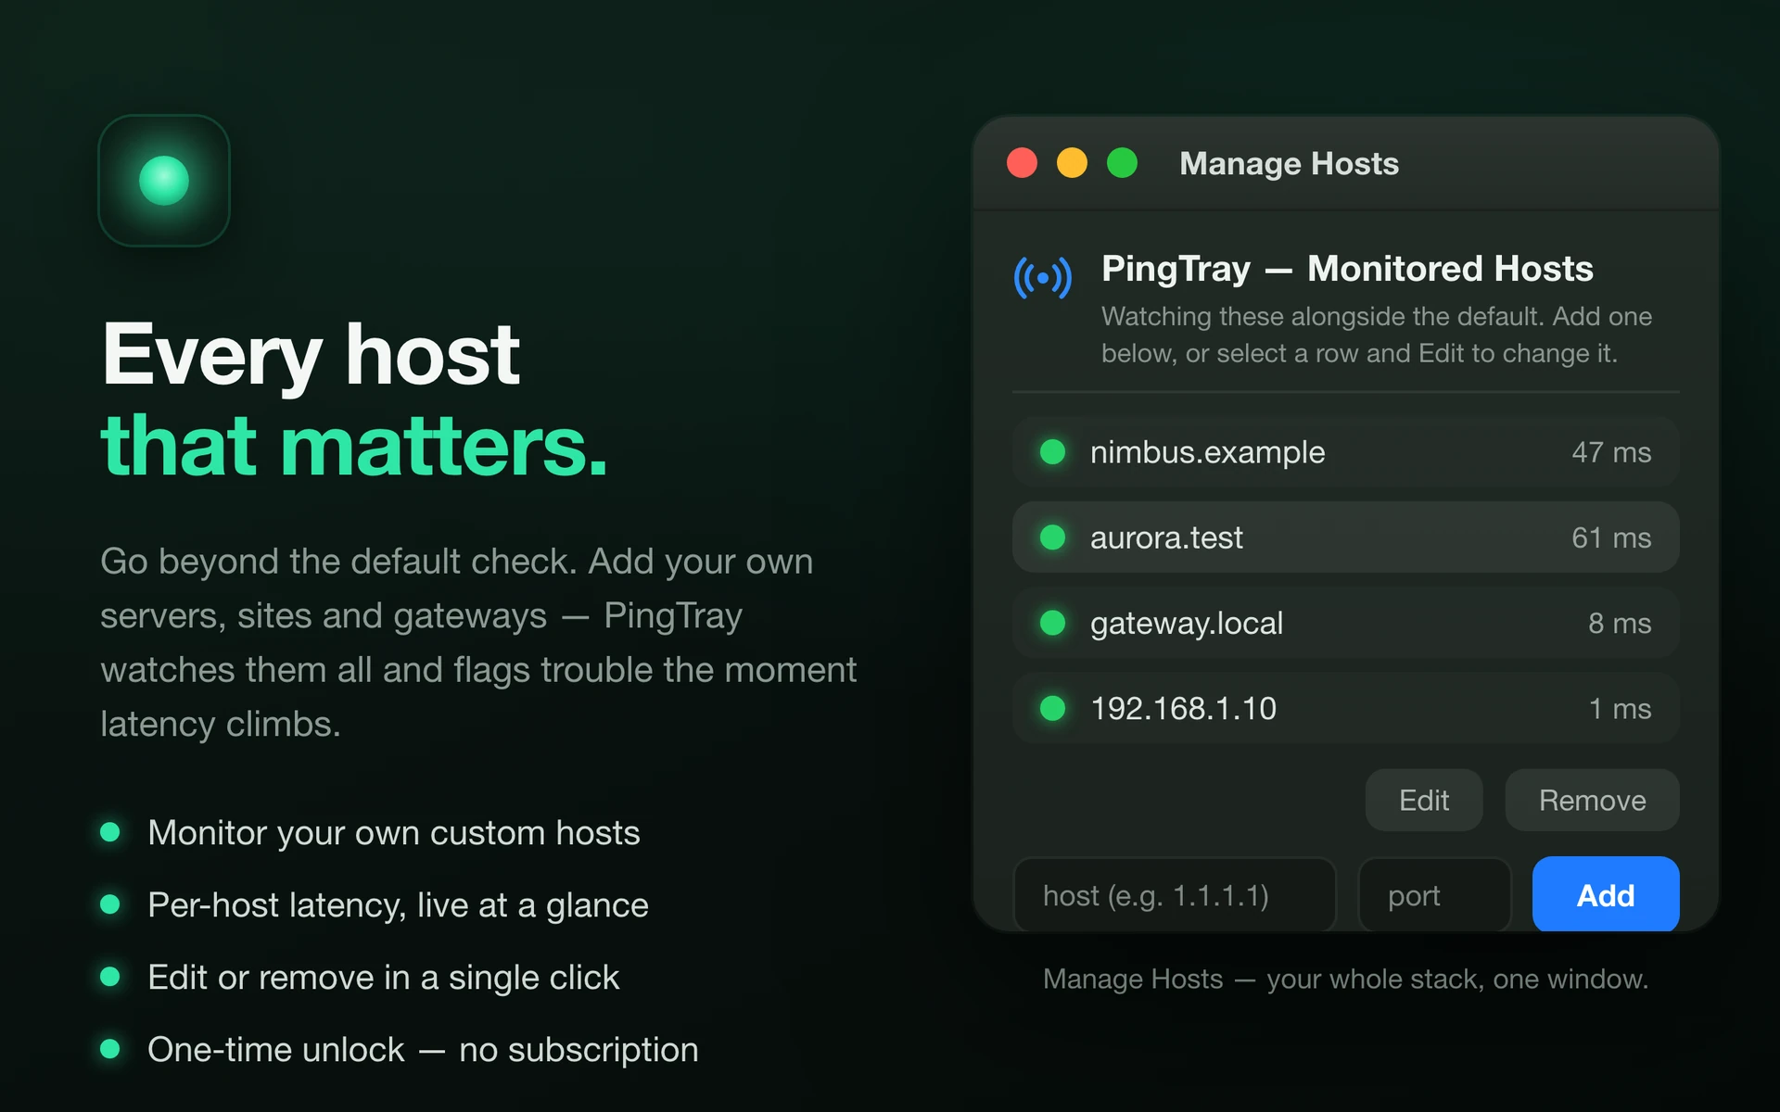Click green status dot for aurora.test
Image resolution: width=1780 pixels, height=1112 pixels.
tap(1052, 537)
